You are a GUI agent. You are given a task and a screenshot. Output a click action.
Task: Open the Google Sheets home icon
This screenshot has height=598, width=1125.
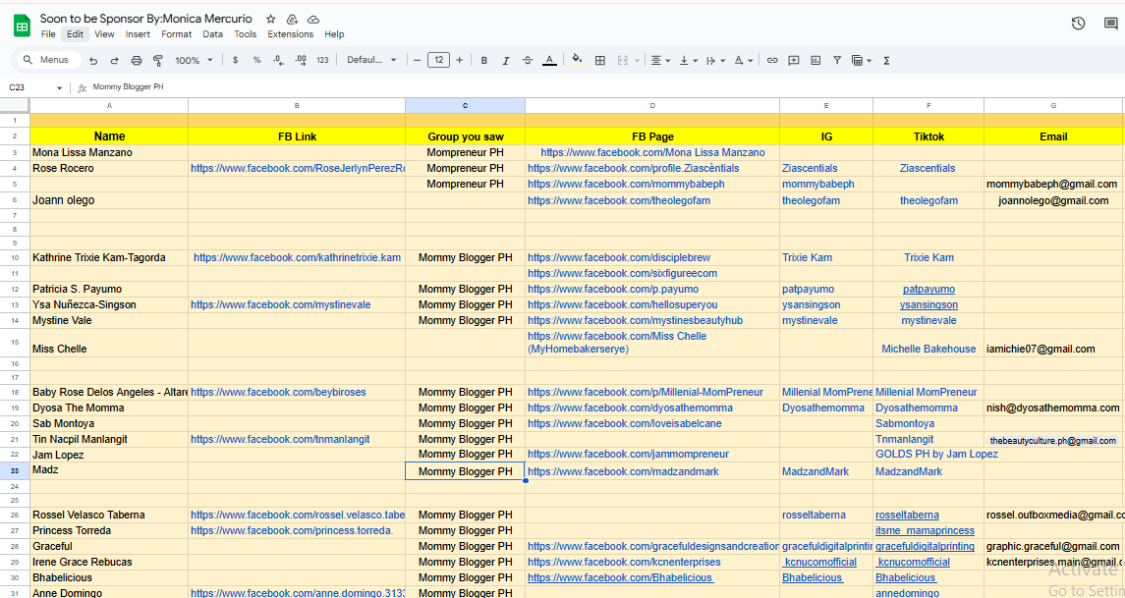22,26
